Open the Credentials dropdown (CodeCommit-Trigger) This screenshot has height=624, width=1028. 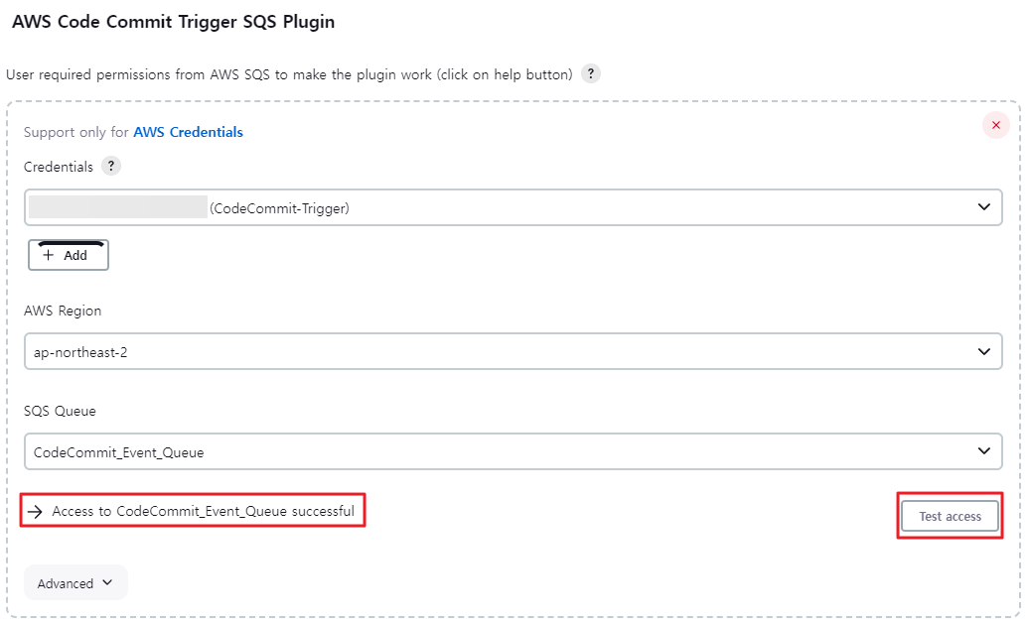[514, 207]
